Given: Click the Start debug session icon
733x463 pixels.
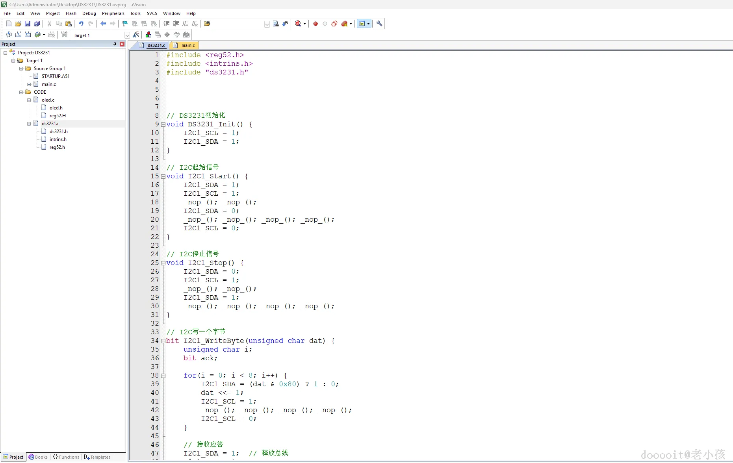Looking at the screenshot, I should coord(298,24).
